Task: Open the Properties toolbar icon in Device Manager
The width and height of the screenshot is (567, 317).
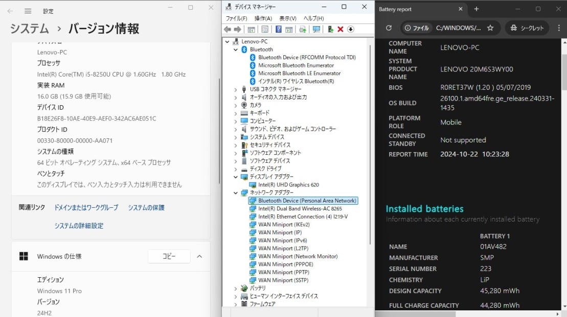Action: 265,29
